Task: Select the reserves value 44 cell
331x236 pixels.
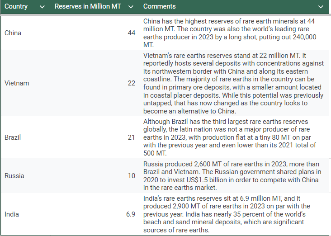Action: 131,33
